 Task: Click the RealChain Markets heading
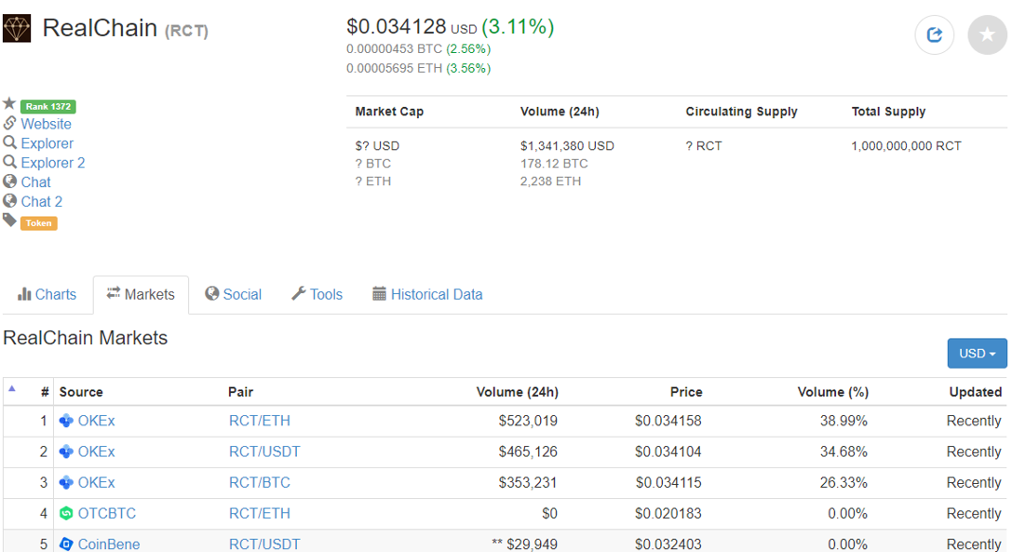[x=86, y=338]
